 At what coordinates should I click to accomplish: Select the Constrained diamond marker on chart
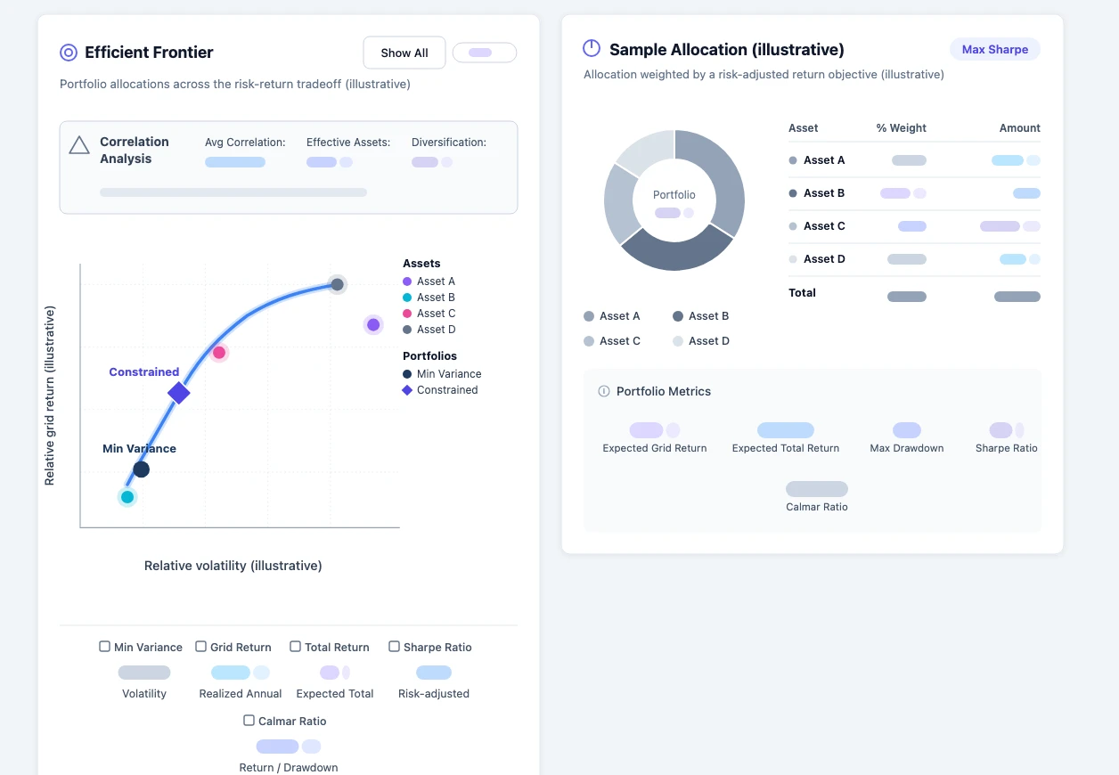[179, 393]
